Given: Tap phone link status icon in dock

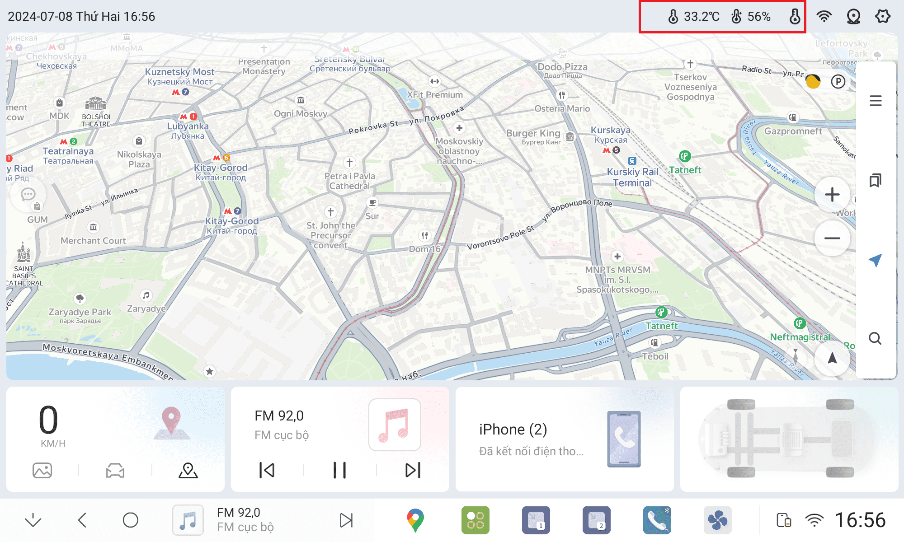Looking at the screenshot, I should (784, 520).
